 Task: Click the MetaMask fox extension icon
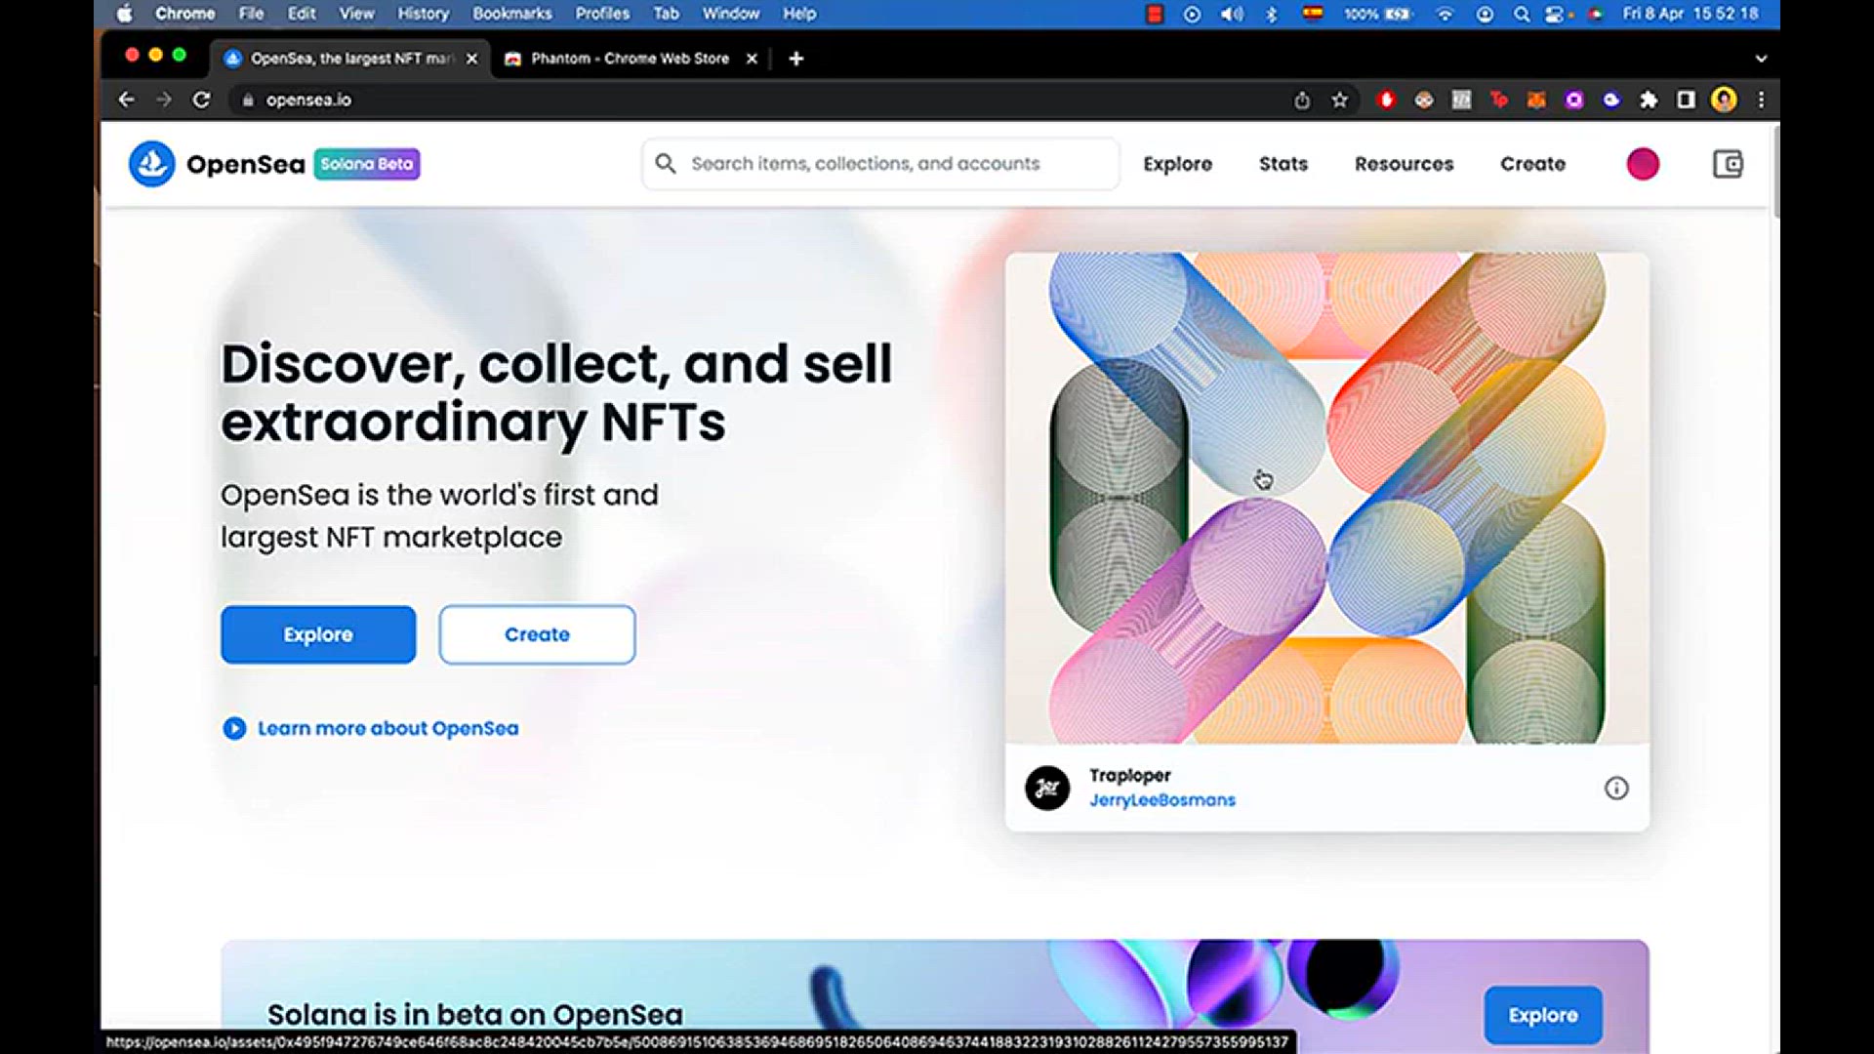coord(1536,100)
